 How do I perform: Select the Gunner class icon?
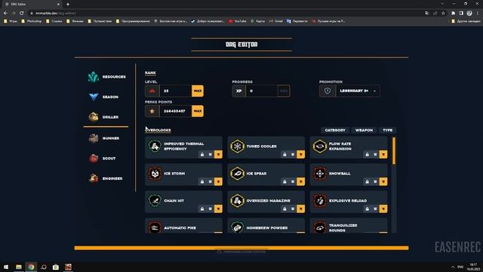click(94, 138)
